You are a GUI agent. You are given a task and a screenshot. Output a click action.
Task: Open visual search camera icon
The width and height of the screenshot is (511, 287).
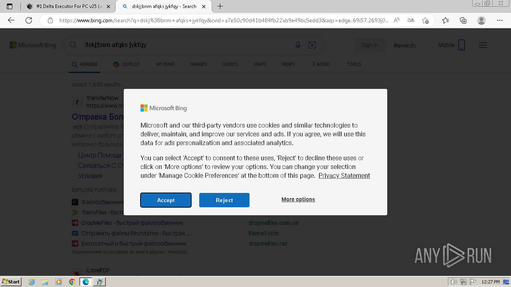click(x=312, y=45)
